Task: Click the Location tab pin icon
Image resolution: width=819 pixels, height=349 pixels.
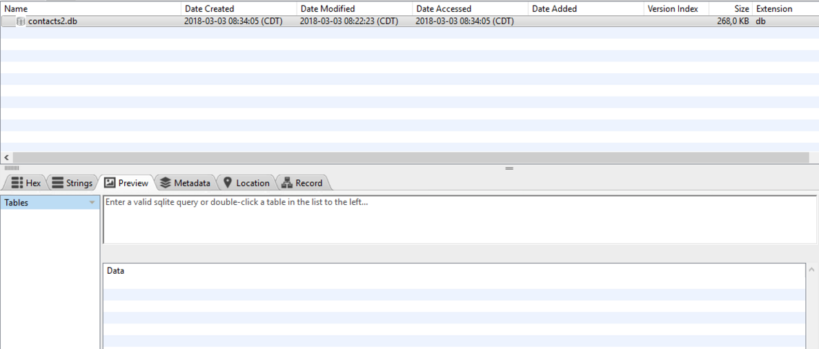Action: [227, 183]
